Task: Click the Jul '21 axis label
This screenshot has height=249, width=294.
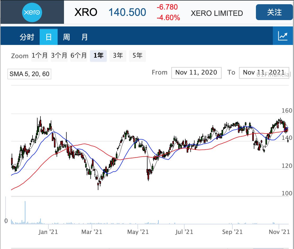Action: [184, 232]
